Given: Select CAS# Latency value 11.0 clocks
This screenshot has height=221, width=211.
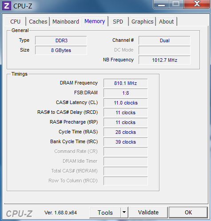Looking at the screenshot, I should click(x=126, y=103).
